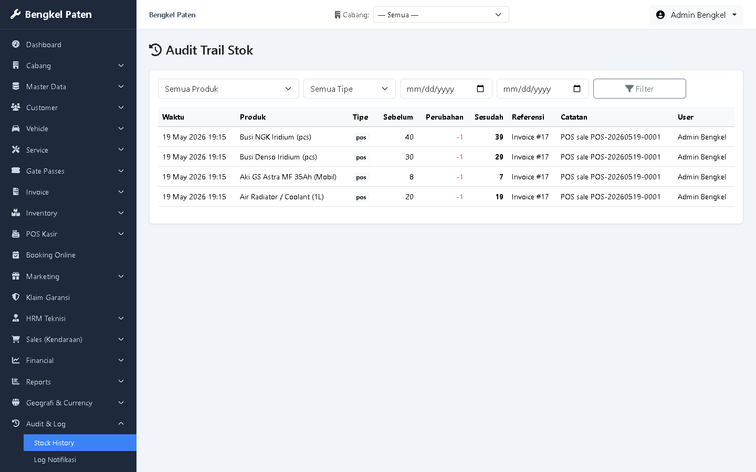Click the Aki GS Astra MF 35Ah product cell
Screen dimensions: 756x472
click(x=288, y=177)
